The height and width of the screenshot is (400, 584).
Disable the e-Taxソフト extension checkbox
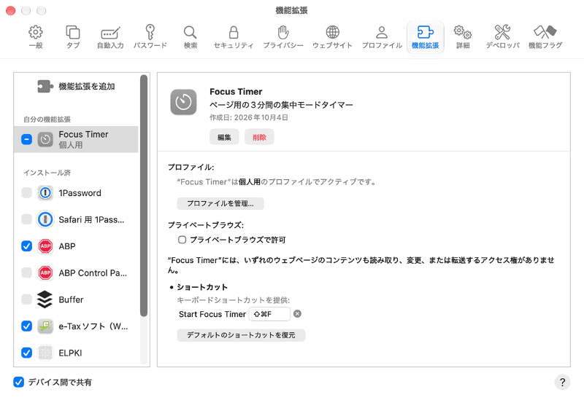[26, 326]
